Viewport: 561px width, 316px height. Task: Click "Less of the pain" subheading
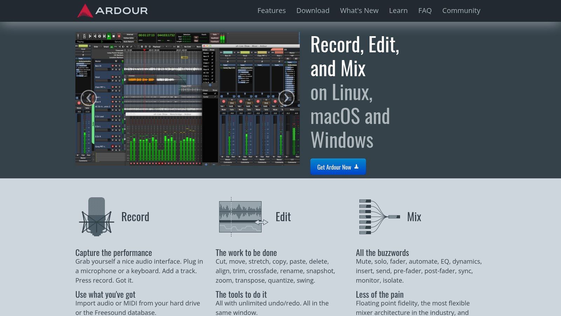380,295
